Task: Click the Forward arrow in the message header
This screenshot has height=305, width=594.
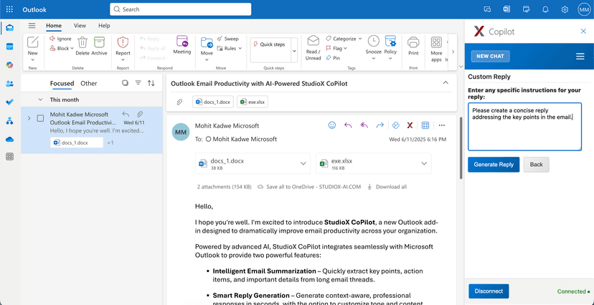Action: 380,125
